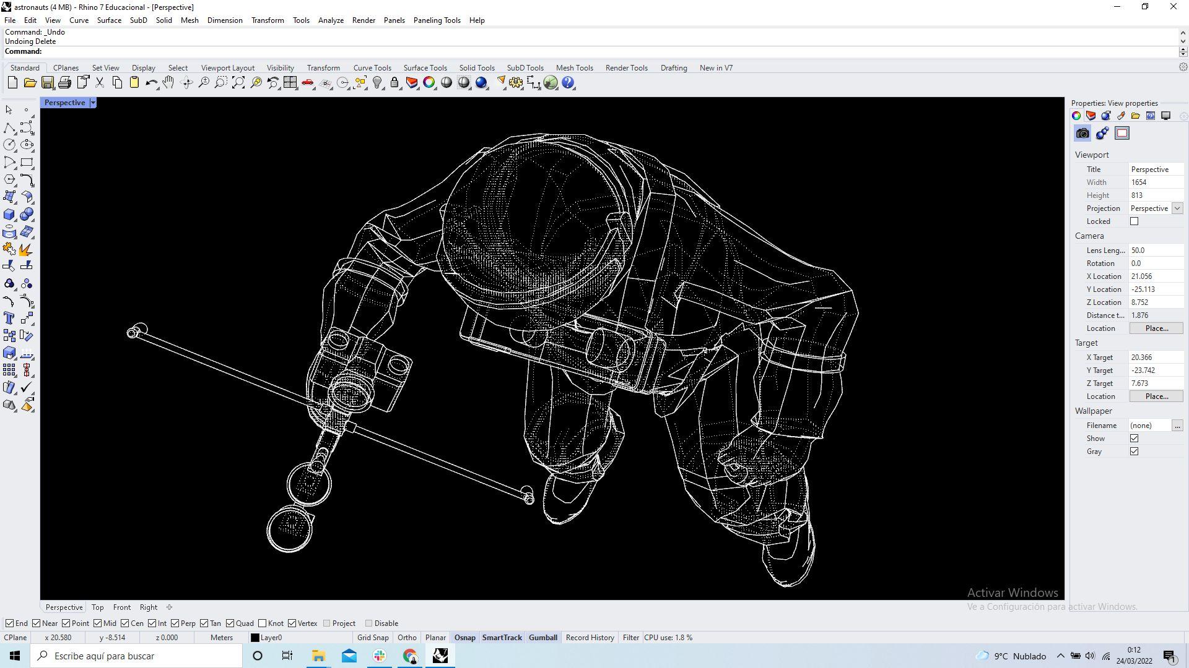Switch to the Curve Tools toolbar tab
This screenshot has height=668, width=1189.
tap(372, 68)
